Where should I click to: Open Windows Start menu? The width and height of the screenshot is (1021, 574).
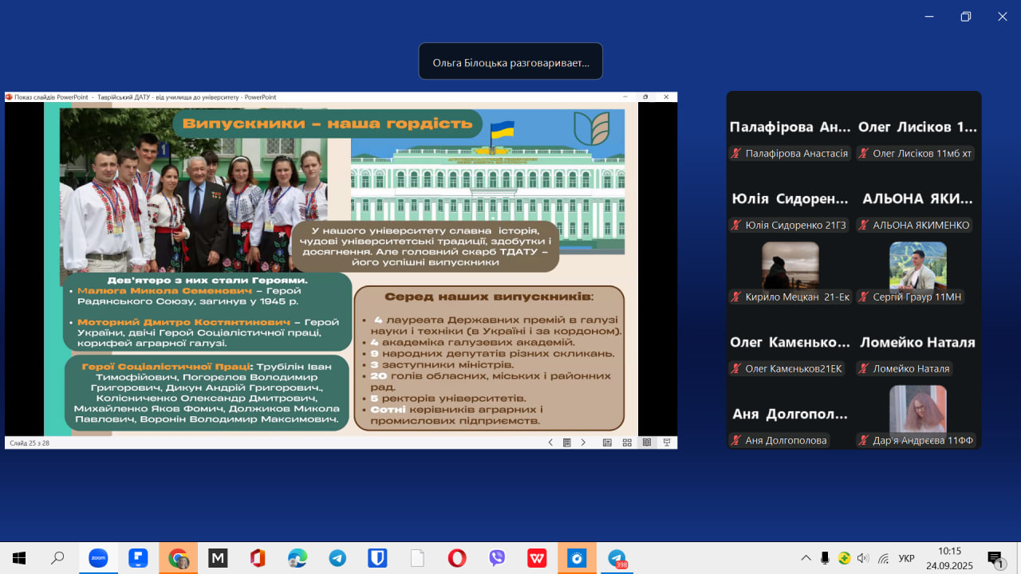(x=19, y=558)
